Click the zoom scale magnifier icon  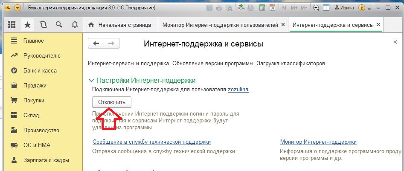[316, 8]
